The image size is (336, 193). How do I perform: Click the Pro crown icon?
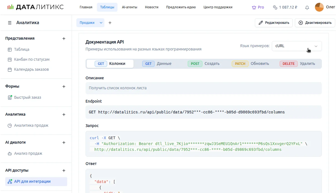[254, 7]
